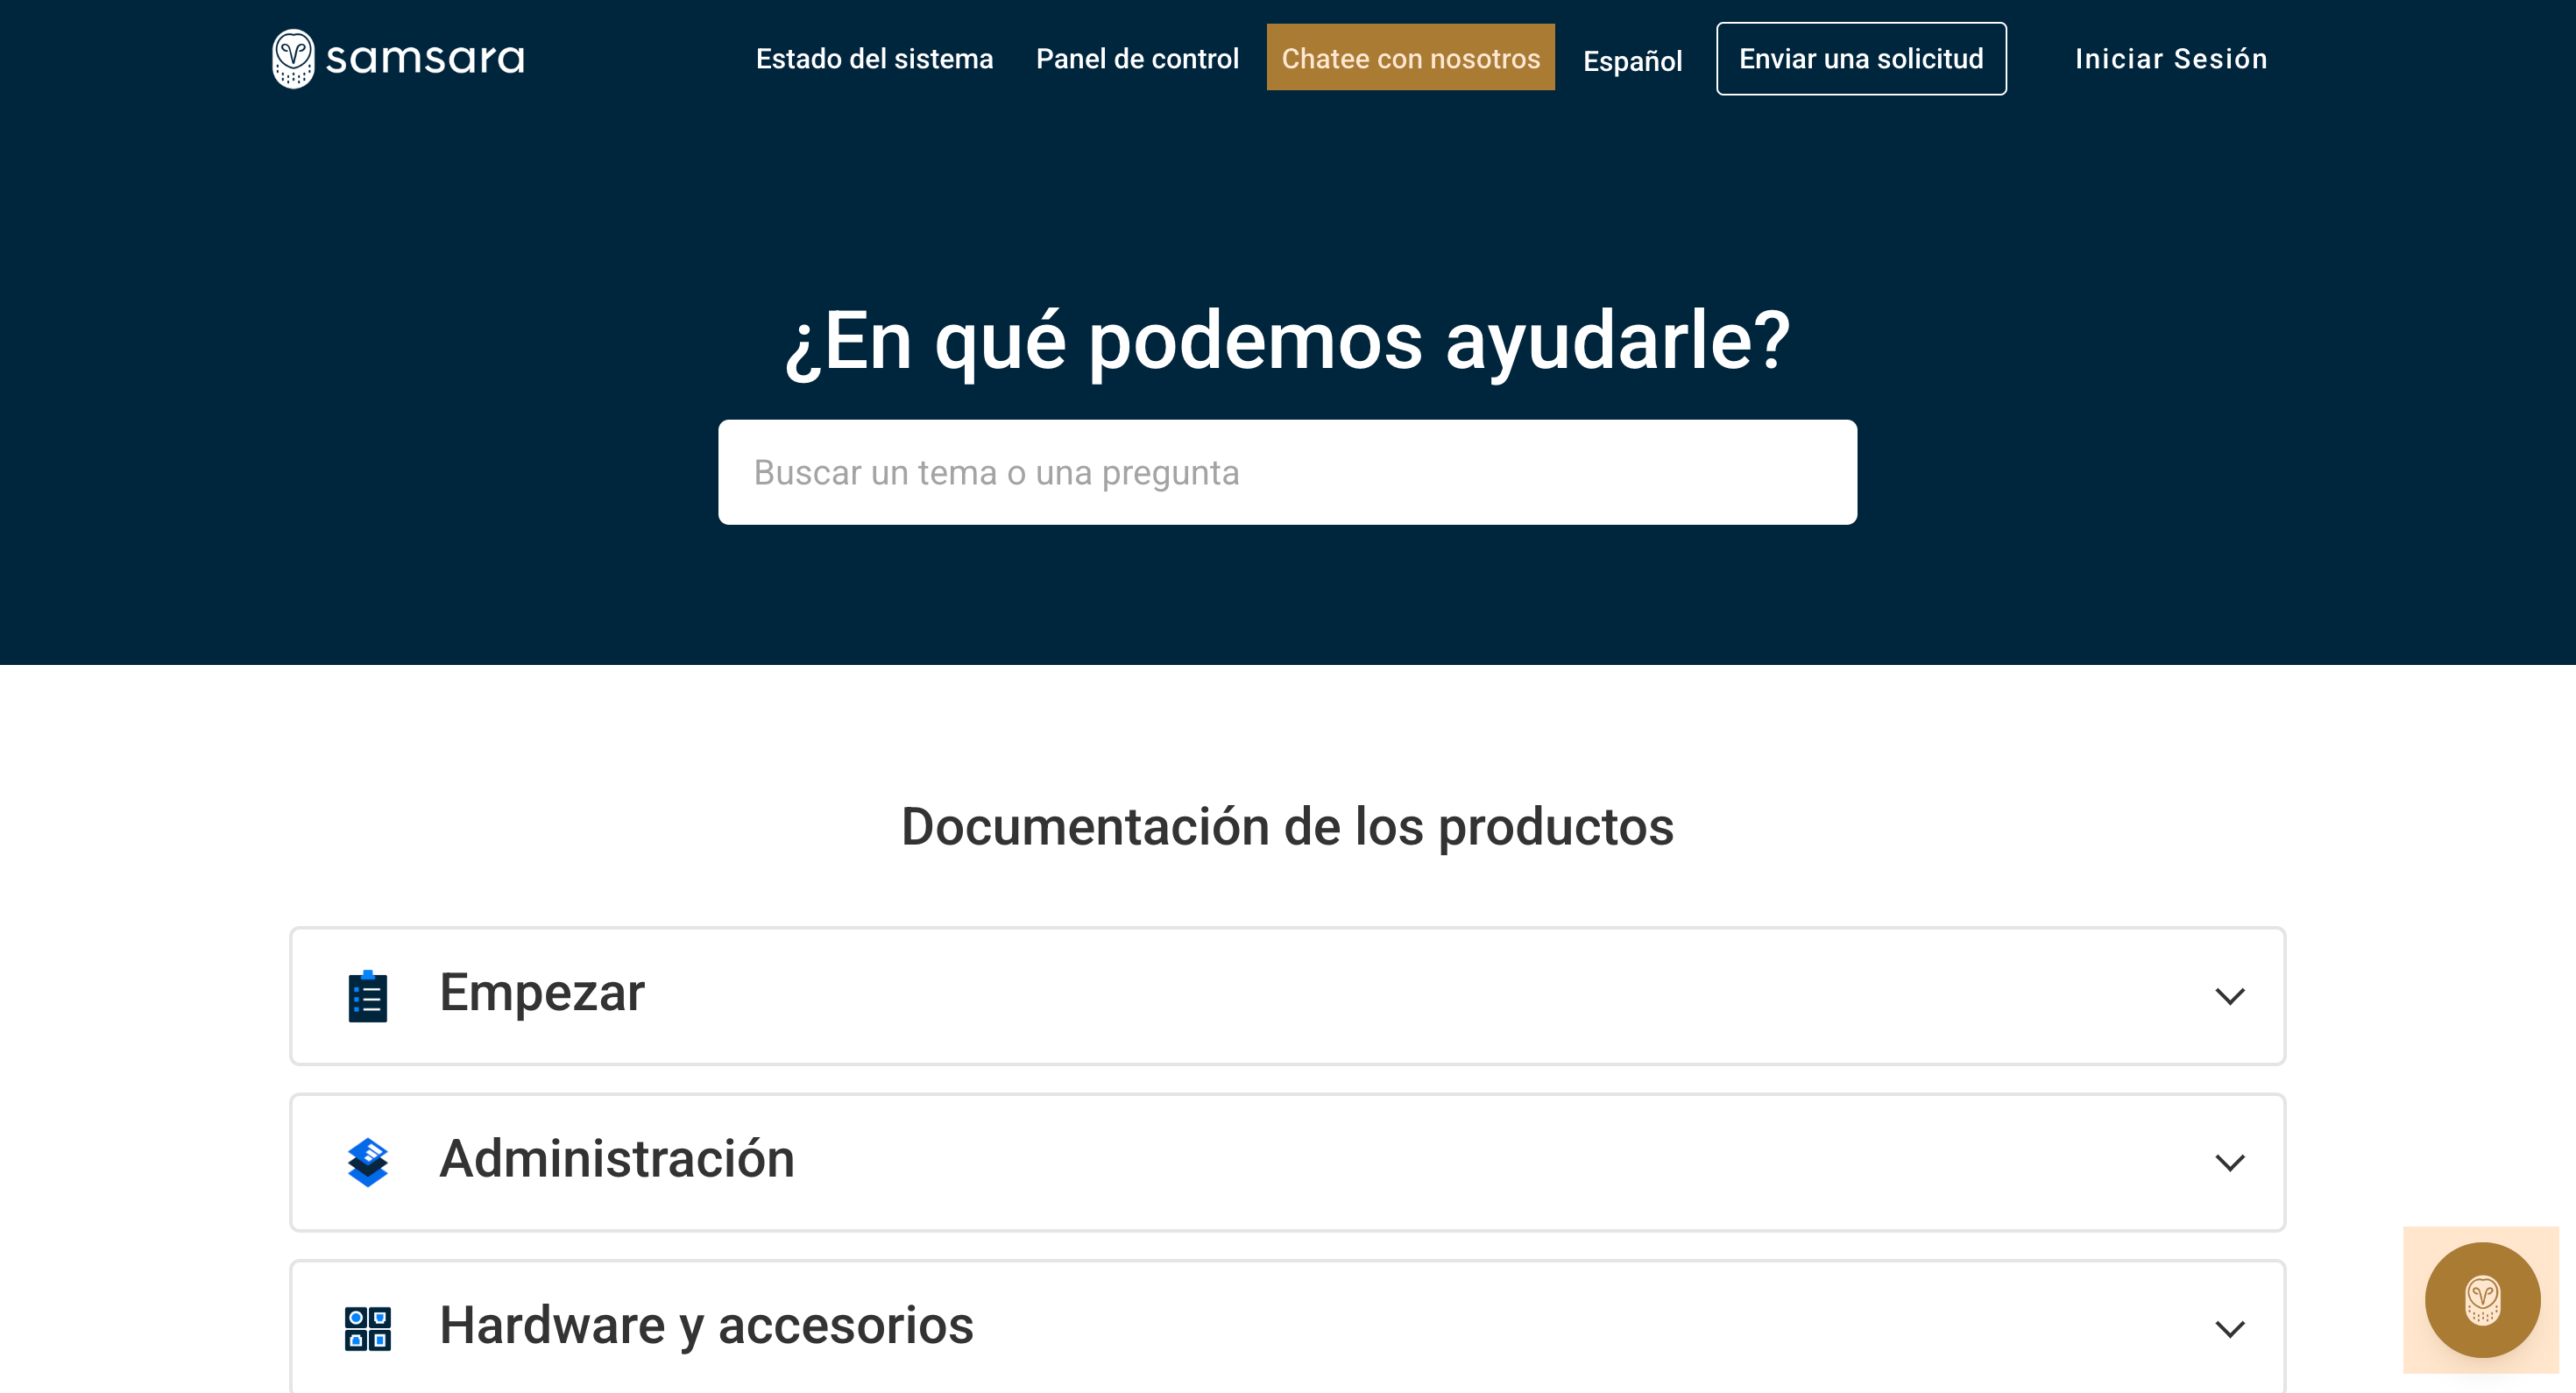Click Documentación de los productos heading
The image size is (2576, 1393).
pos(1287,827)
